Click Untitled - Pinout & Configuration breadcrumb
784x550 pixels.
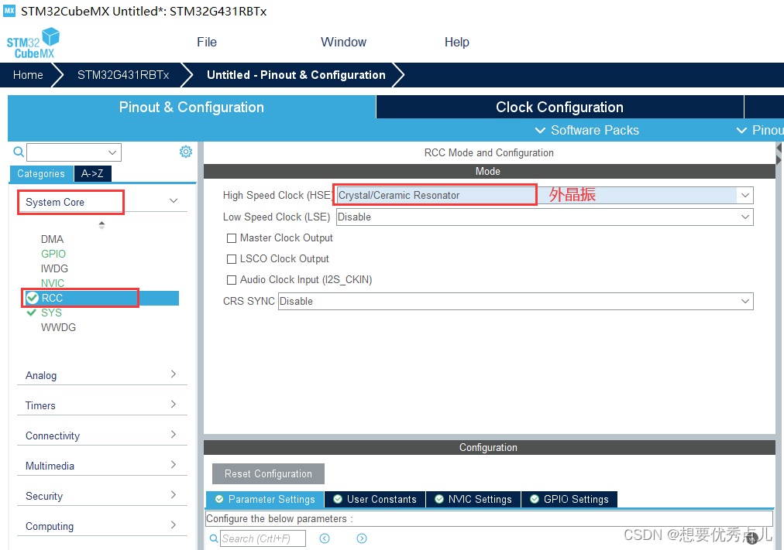tap(296, 75)
